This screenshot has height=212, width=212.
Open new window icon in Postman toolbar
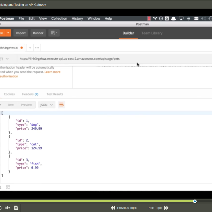coord(54,33)
